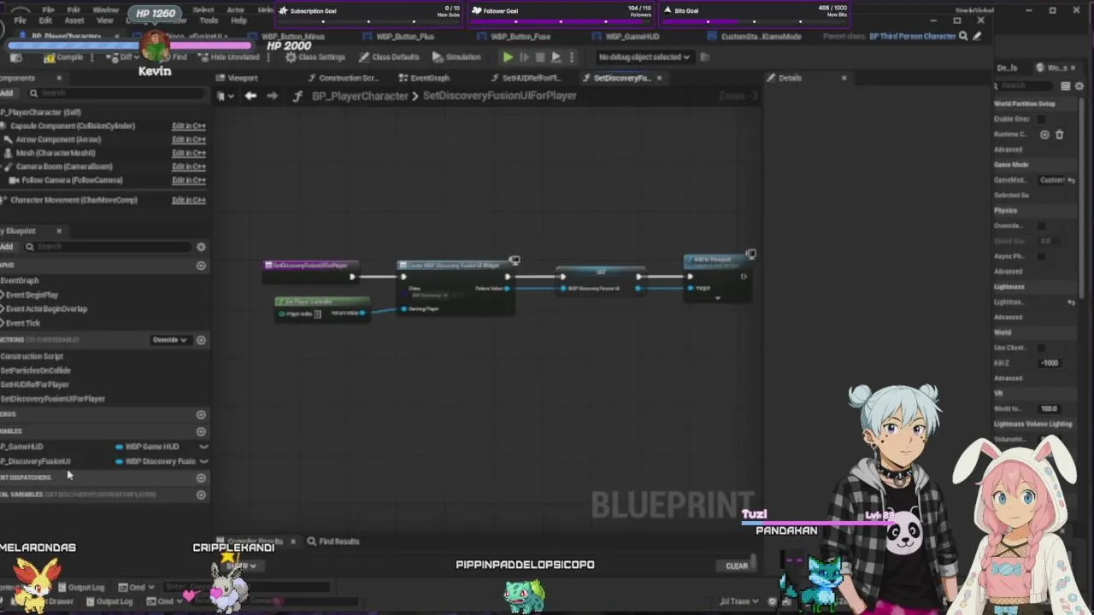This screenshot has height=615, width=1094.
Task: Open Find in Blueprints search icon
Action: tap(963, 37)
